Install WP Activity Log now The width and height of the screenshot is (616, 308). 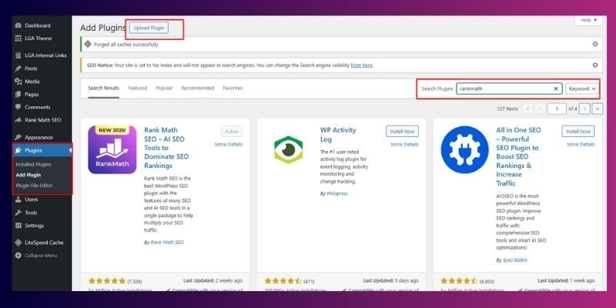point(402,131)
